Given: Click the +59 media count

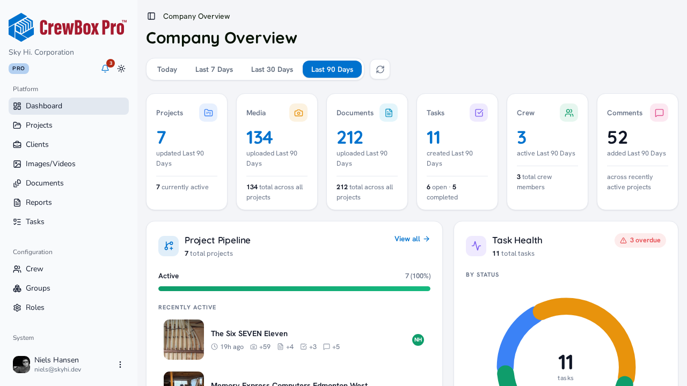Looking at the screenshot, I should coord(260,347).
